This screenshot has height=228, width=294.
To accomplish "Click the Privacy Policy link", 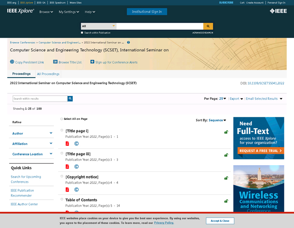I will 164,223.
